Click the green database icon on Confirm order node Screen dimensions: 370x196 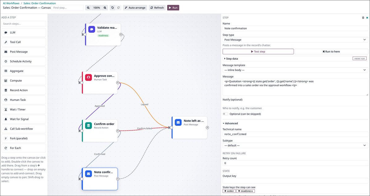(x=89, y=126)
